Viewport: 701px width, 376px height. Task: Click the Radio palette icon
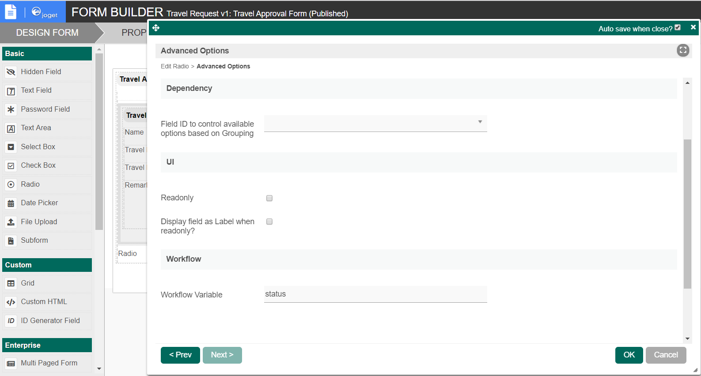coord(11,184)
